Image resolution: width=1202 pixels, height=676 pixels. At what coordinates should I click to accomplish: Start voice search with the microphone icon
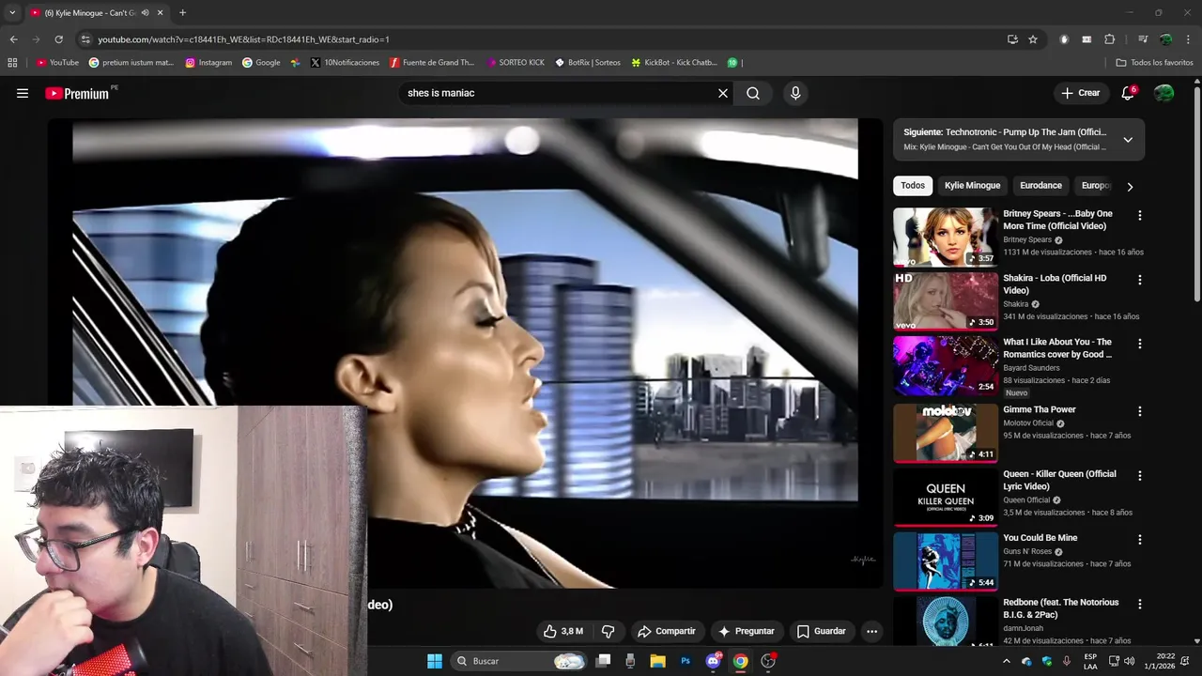pos(795,93)
